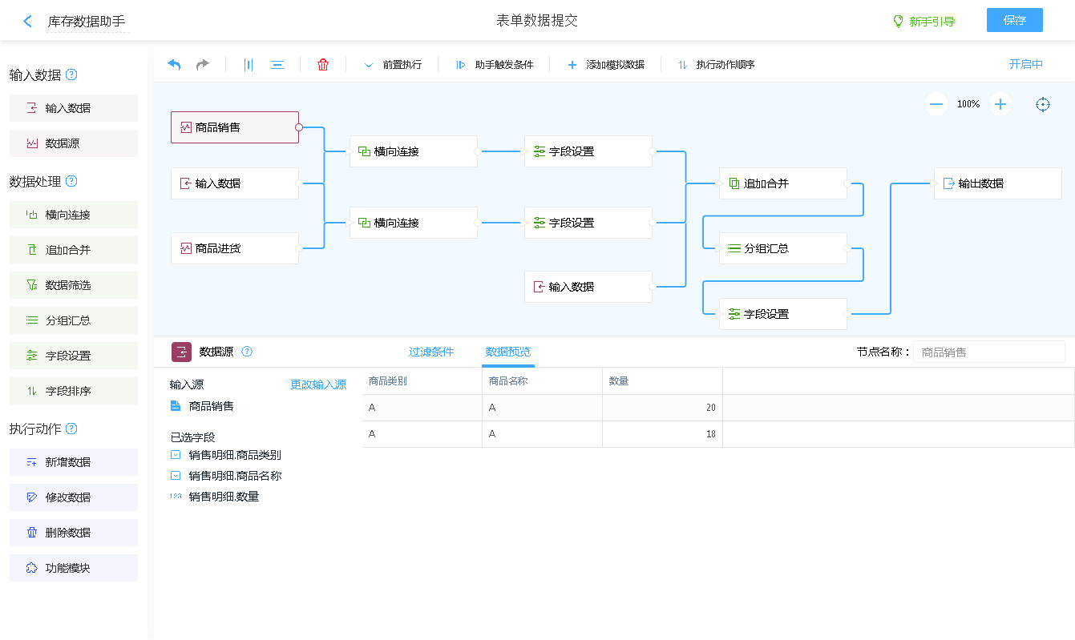Click the red trash delete icon
1075x640 pixels.
click(323, 65)
